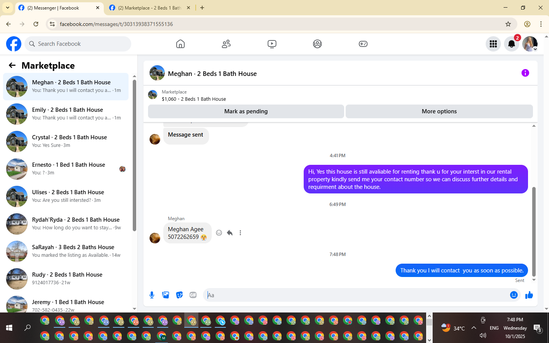Bookmark this page with the star
Image resolution: width=549 pixels, height=343 pixels.
pos(508,24)
